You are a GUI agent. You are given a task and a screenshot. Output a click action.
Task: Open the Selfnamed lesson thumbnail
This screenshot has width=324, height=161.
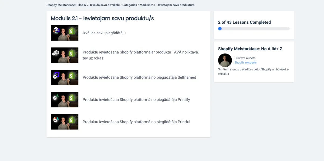65,77
